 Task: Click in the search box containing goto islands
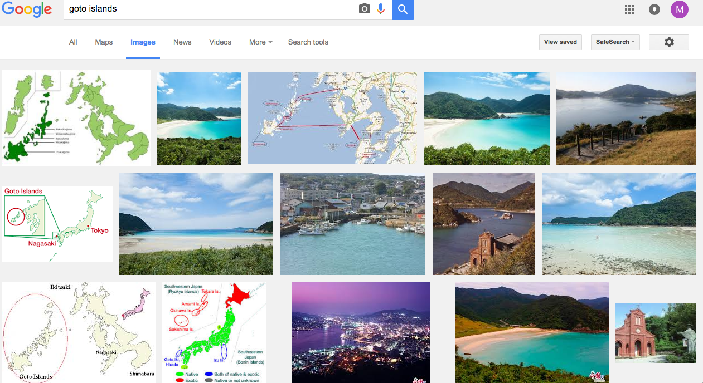point(211,9)
